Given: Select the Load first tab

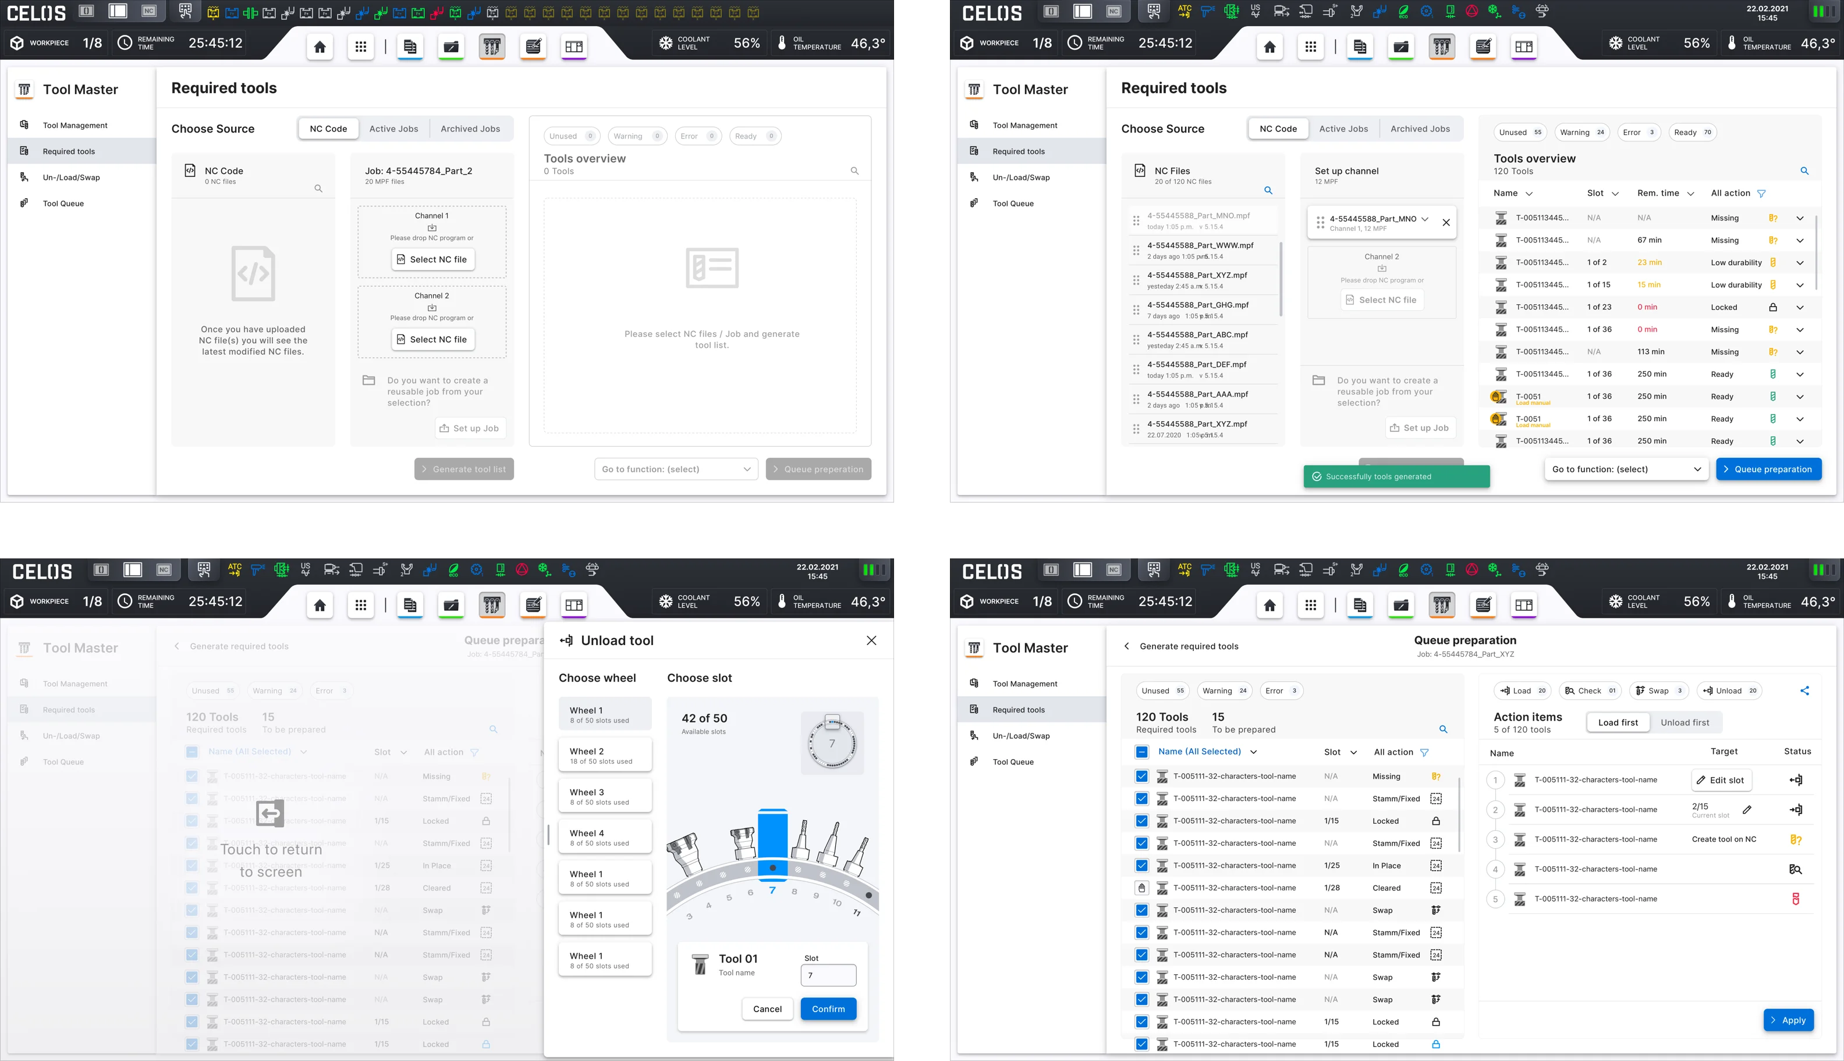Looking at the screenshot, I should (1618, 723).
